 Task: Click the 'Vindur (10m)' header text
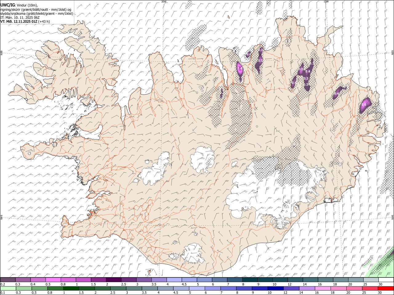[27, 5]
